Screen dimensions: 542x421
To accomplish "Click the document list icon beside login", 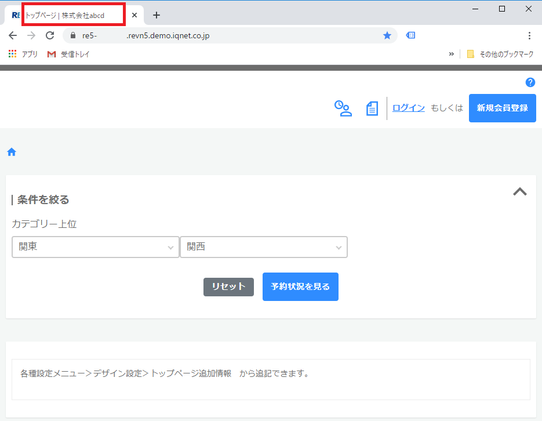I will click(x=372, y=108).
